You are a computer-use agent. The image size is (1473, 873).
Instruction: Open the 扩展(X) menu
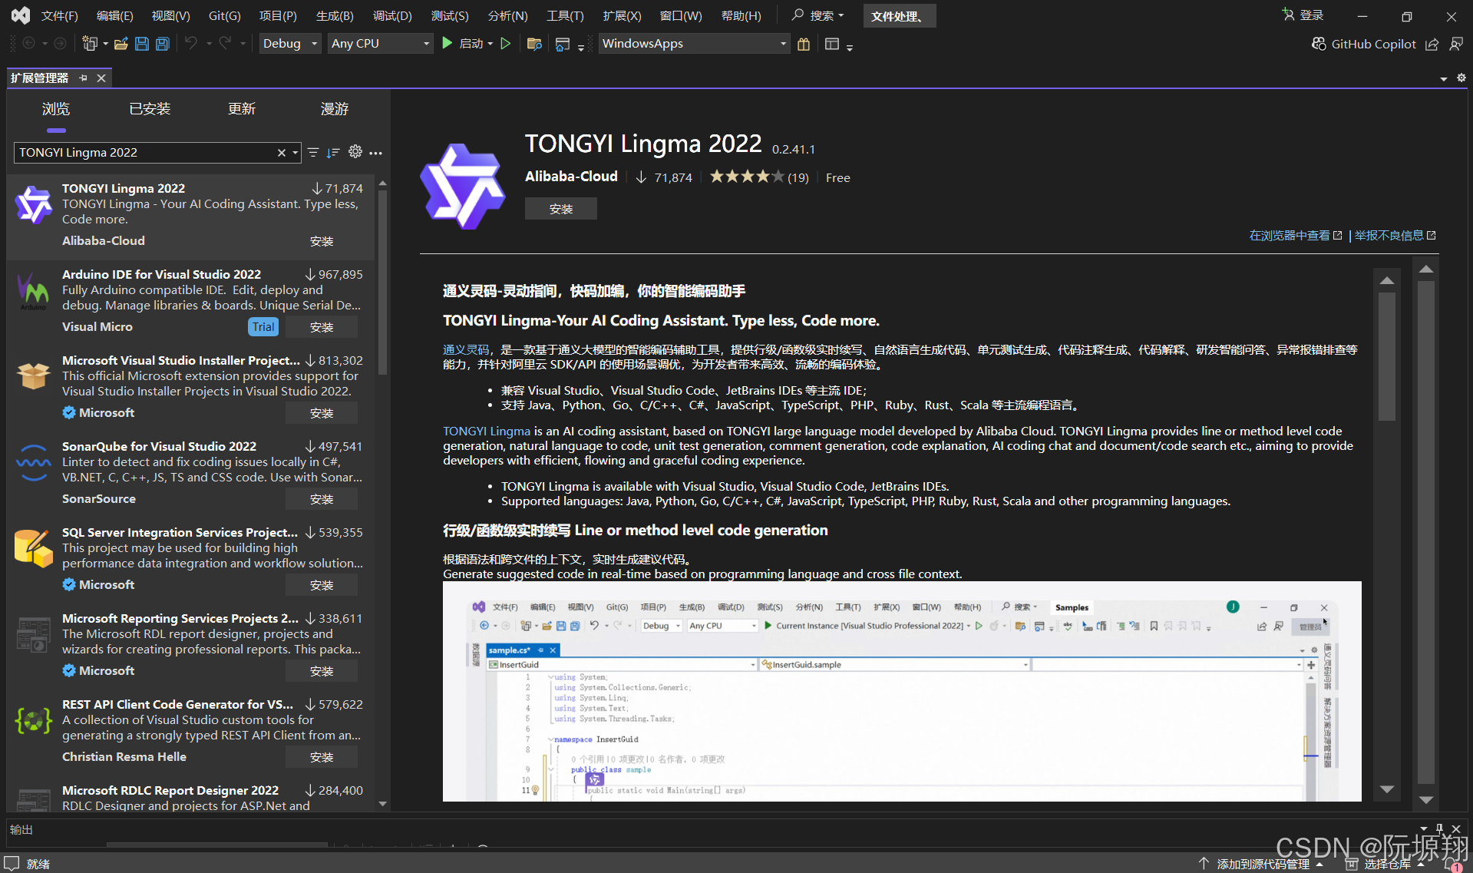[x=622, y=15]
